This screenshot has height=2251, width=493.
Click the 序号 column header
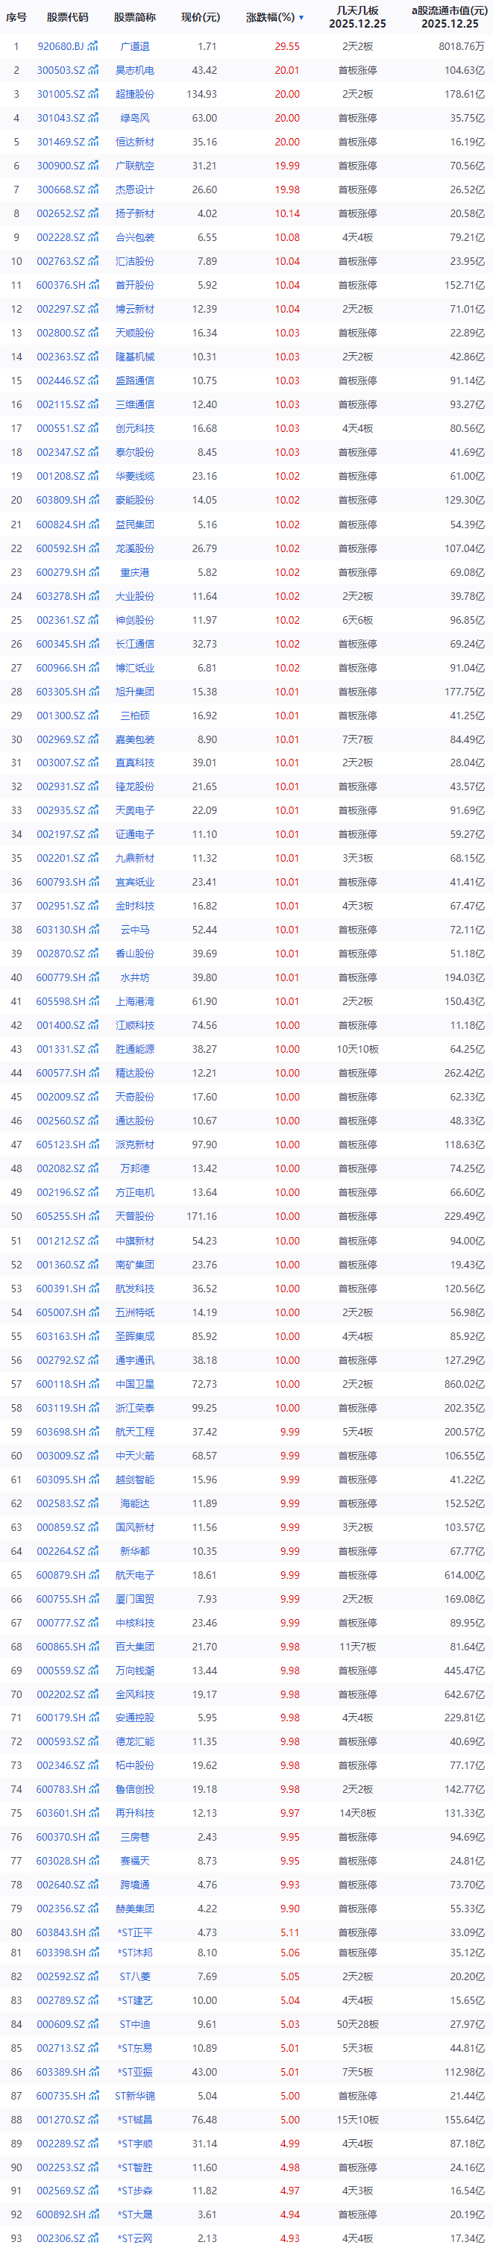(x=16, y=17)
